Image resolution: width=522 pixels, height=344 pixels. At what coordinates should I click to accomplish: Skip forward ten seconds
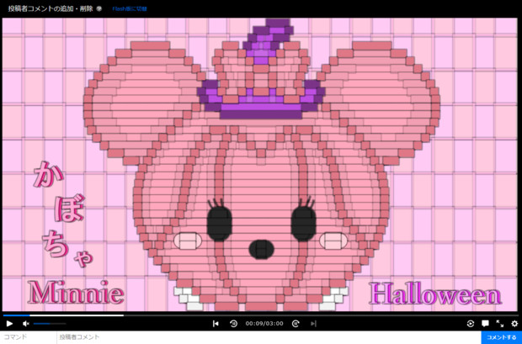coord(296,323)
